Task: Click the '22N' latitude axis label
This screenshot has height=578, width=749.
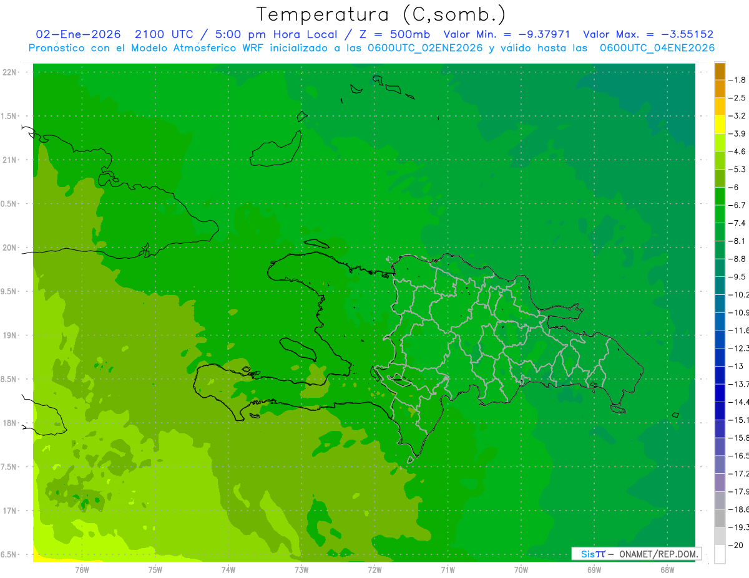Action: 11,72
